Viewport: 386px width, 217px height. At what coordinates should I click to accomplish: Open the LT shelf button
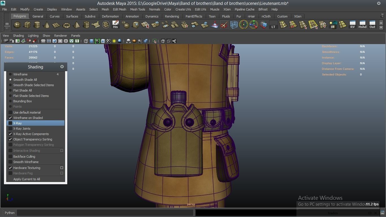pos(273,25)
